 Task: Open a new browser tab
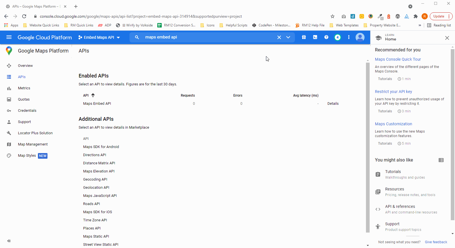(x=76, y=6)
